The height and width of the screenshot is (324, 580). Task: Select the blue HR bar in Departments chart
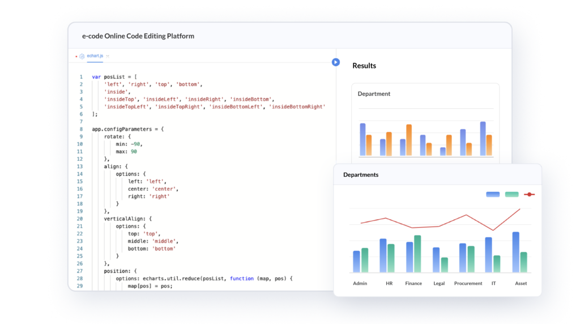pos(383,255)
